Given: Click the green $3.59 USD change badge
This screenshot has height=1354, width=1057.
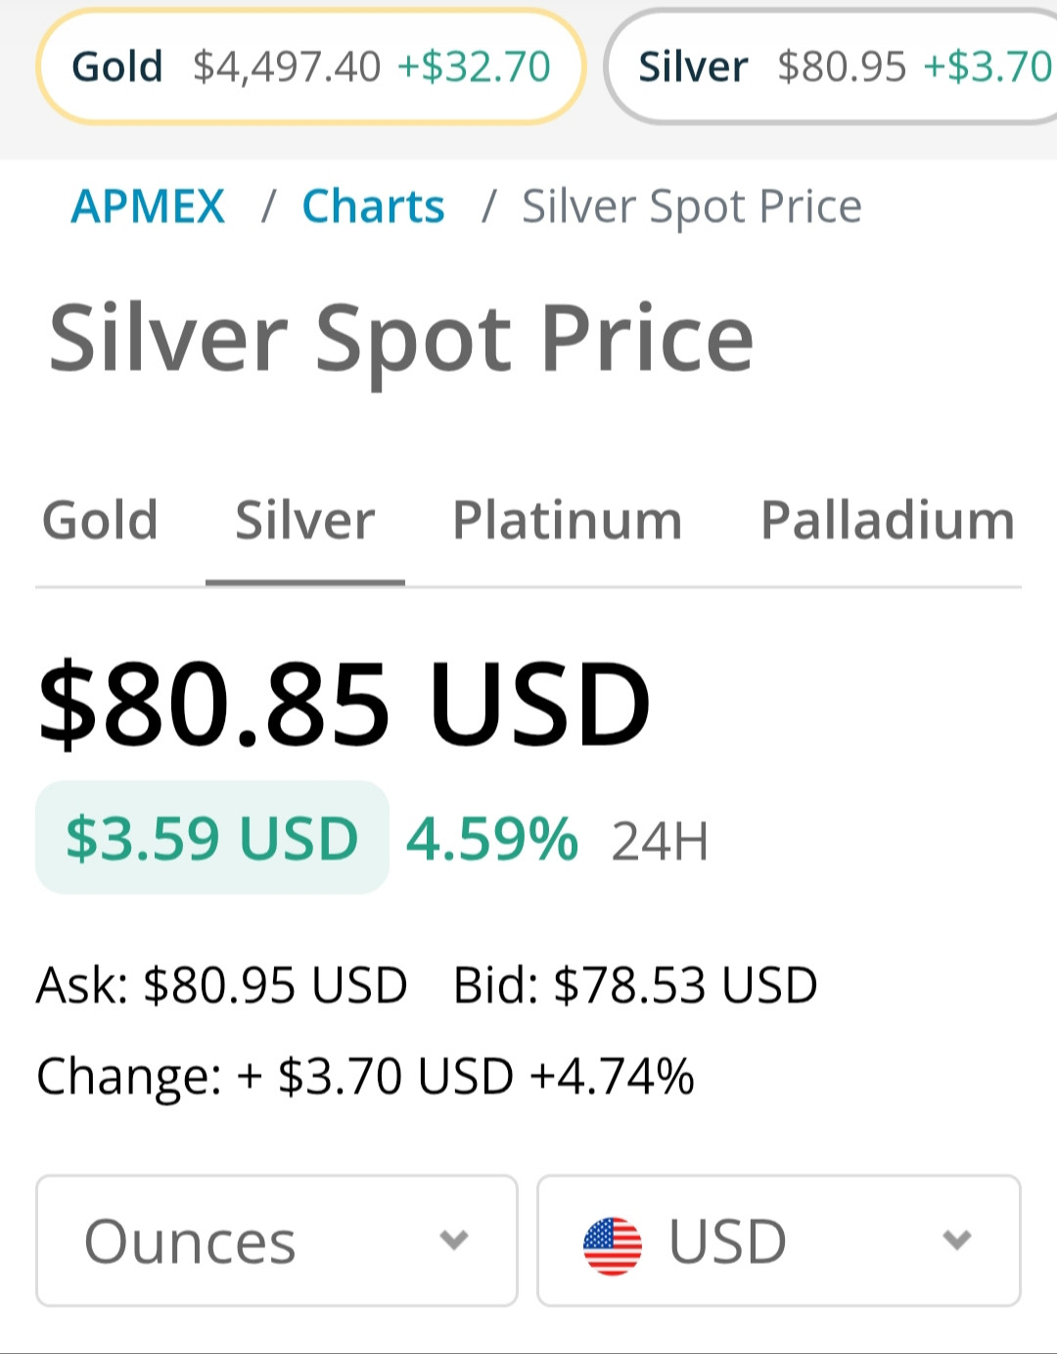Looking at the screenshot, I should pos(212,838).
